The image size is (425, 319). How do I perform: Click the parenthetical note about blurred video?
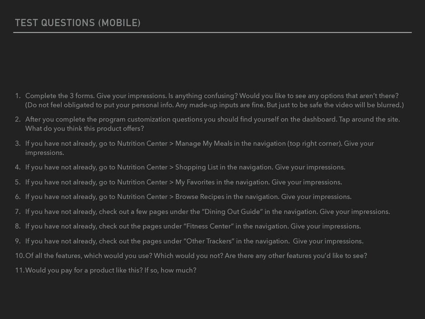click(215, 105)
